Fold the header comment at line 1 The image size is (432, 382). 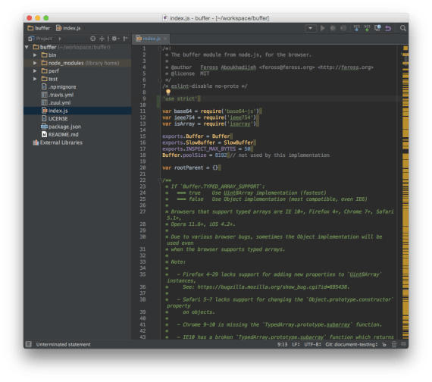pyautogui.click(x=160, y=49)
